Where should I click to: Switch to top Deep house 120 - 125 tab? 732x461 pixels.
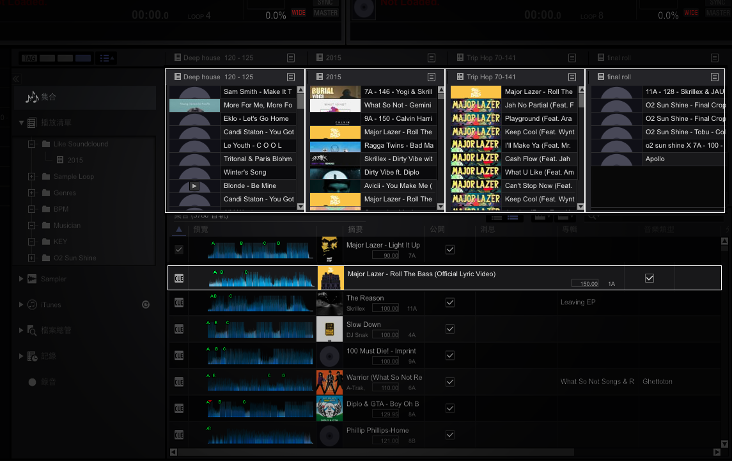[x=236, y=58]
